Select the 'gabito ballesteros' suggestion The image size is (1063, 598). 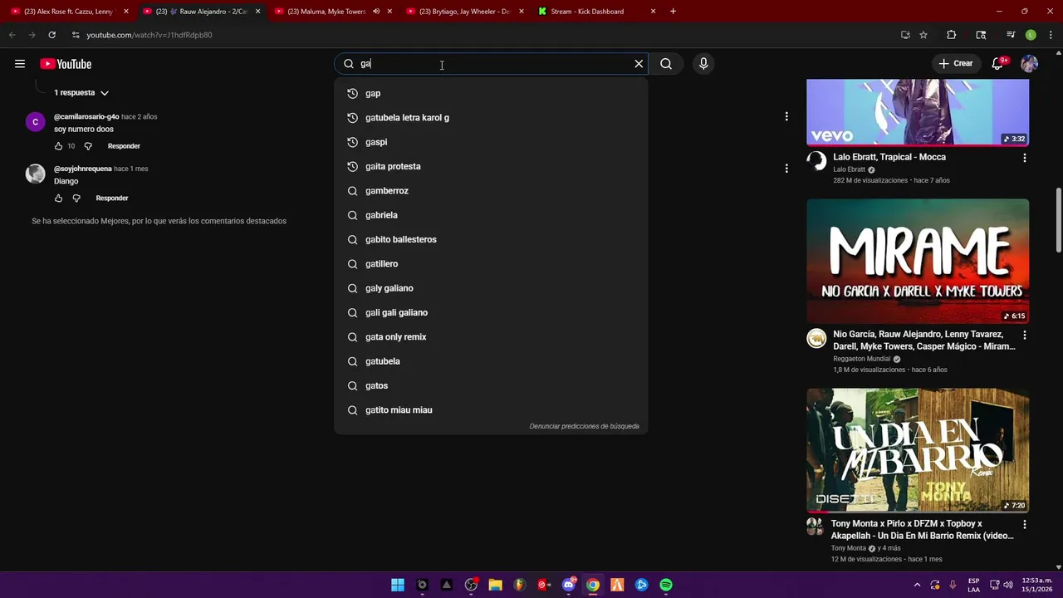tap(491, 239)
